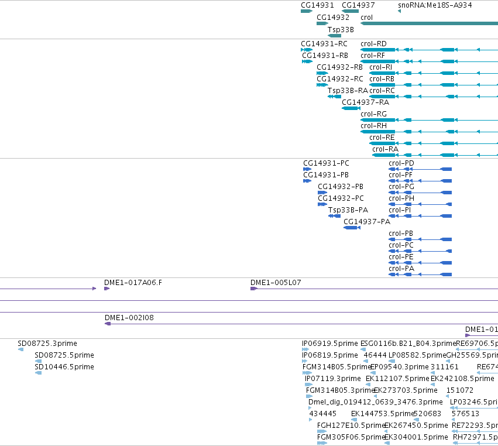Screen dimensions: 498x446
Task: Select transcript CG14931-RC label
Action: [324, 43]
